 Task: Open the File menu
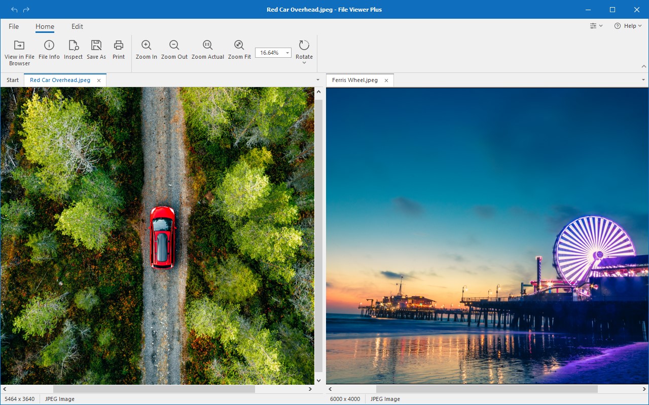pyautogui.click(x=14, y=26)
